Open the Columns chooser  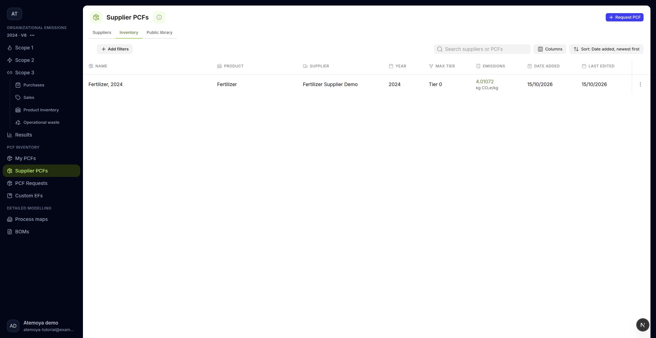coord(550,49)
